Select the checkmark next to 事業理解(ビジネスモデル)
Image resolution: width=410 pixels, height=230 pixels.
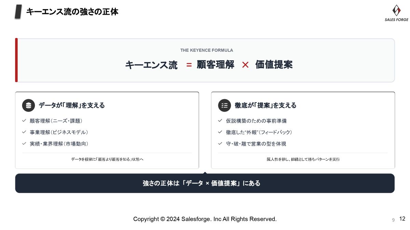(24, 132)
